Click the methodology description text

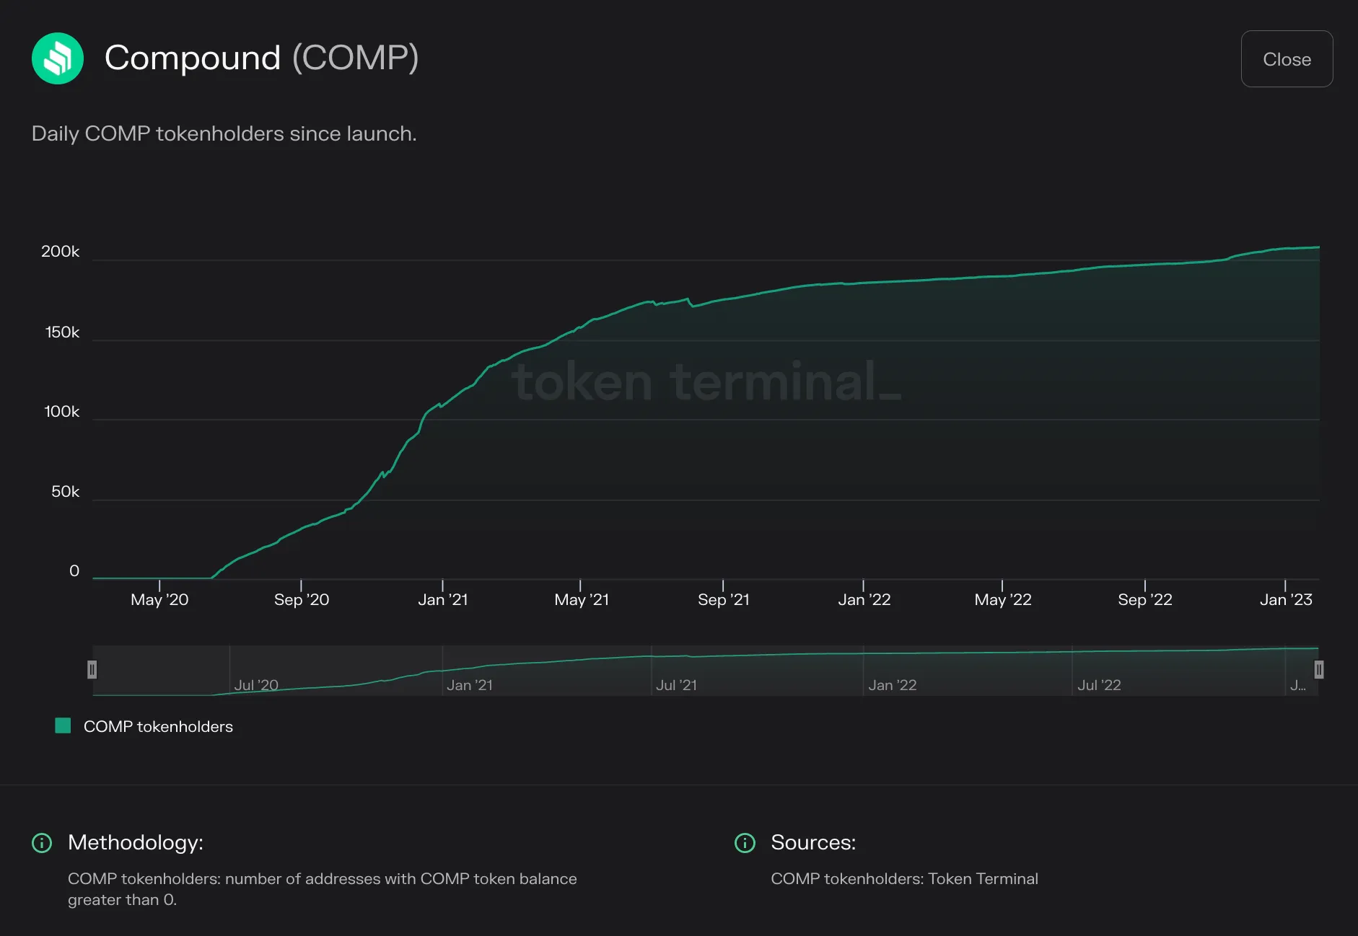pos(323,889)
